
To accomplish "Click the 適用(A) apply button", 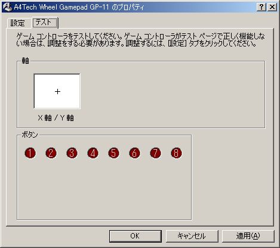I will click(248, 236).
